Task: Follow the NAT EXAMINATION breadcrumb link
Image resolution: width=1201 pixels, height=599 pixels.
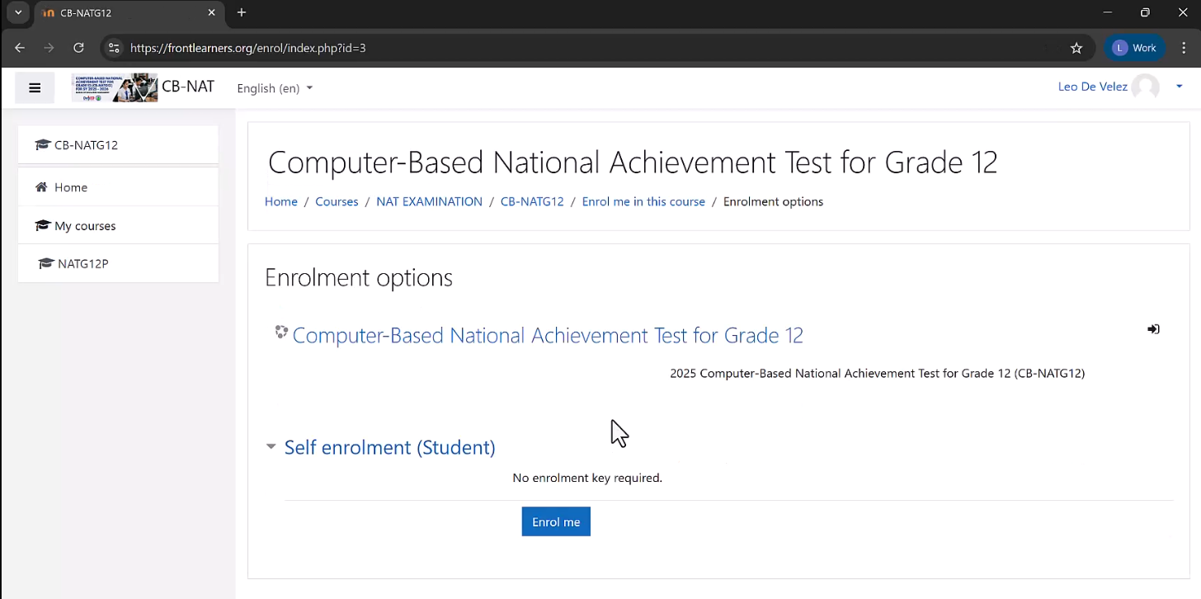Action: pos(429,201)
